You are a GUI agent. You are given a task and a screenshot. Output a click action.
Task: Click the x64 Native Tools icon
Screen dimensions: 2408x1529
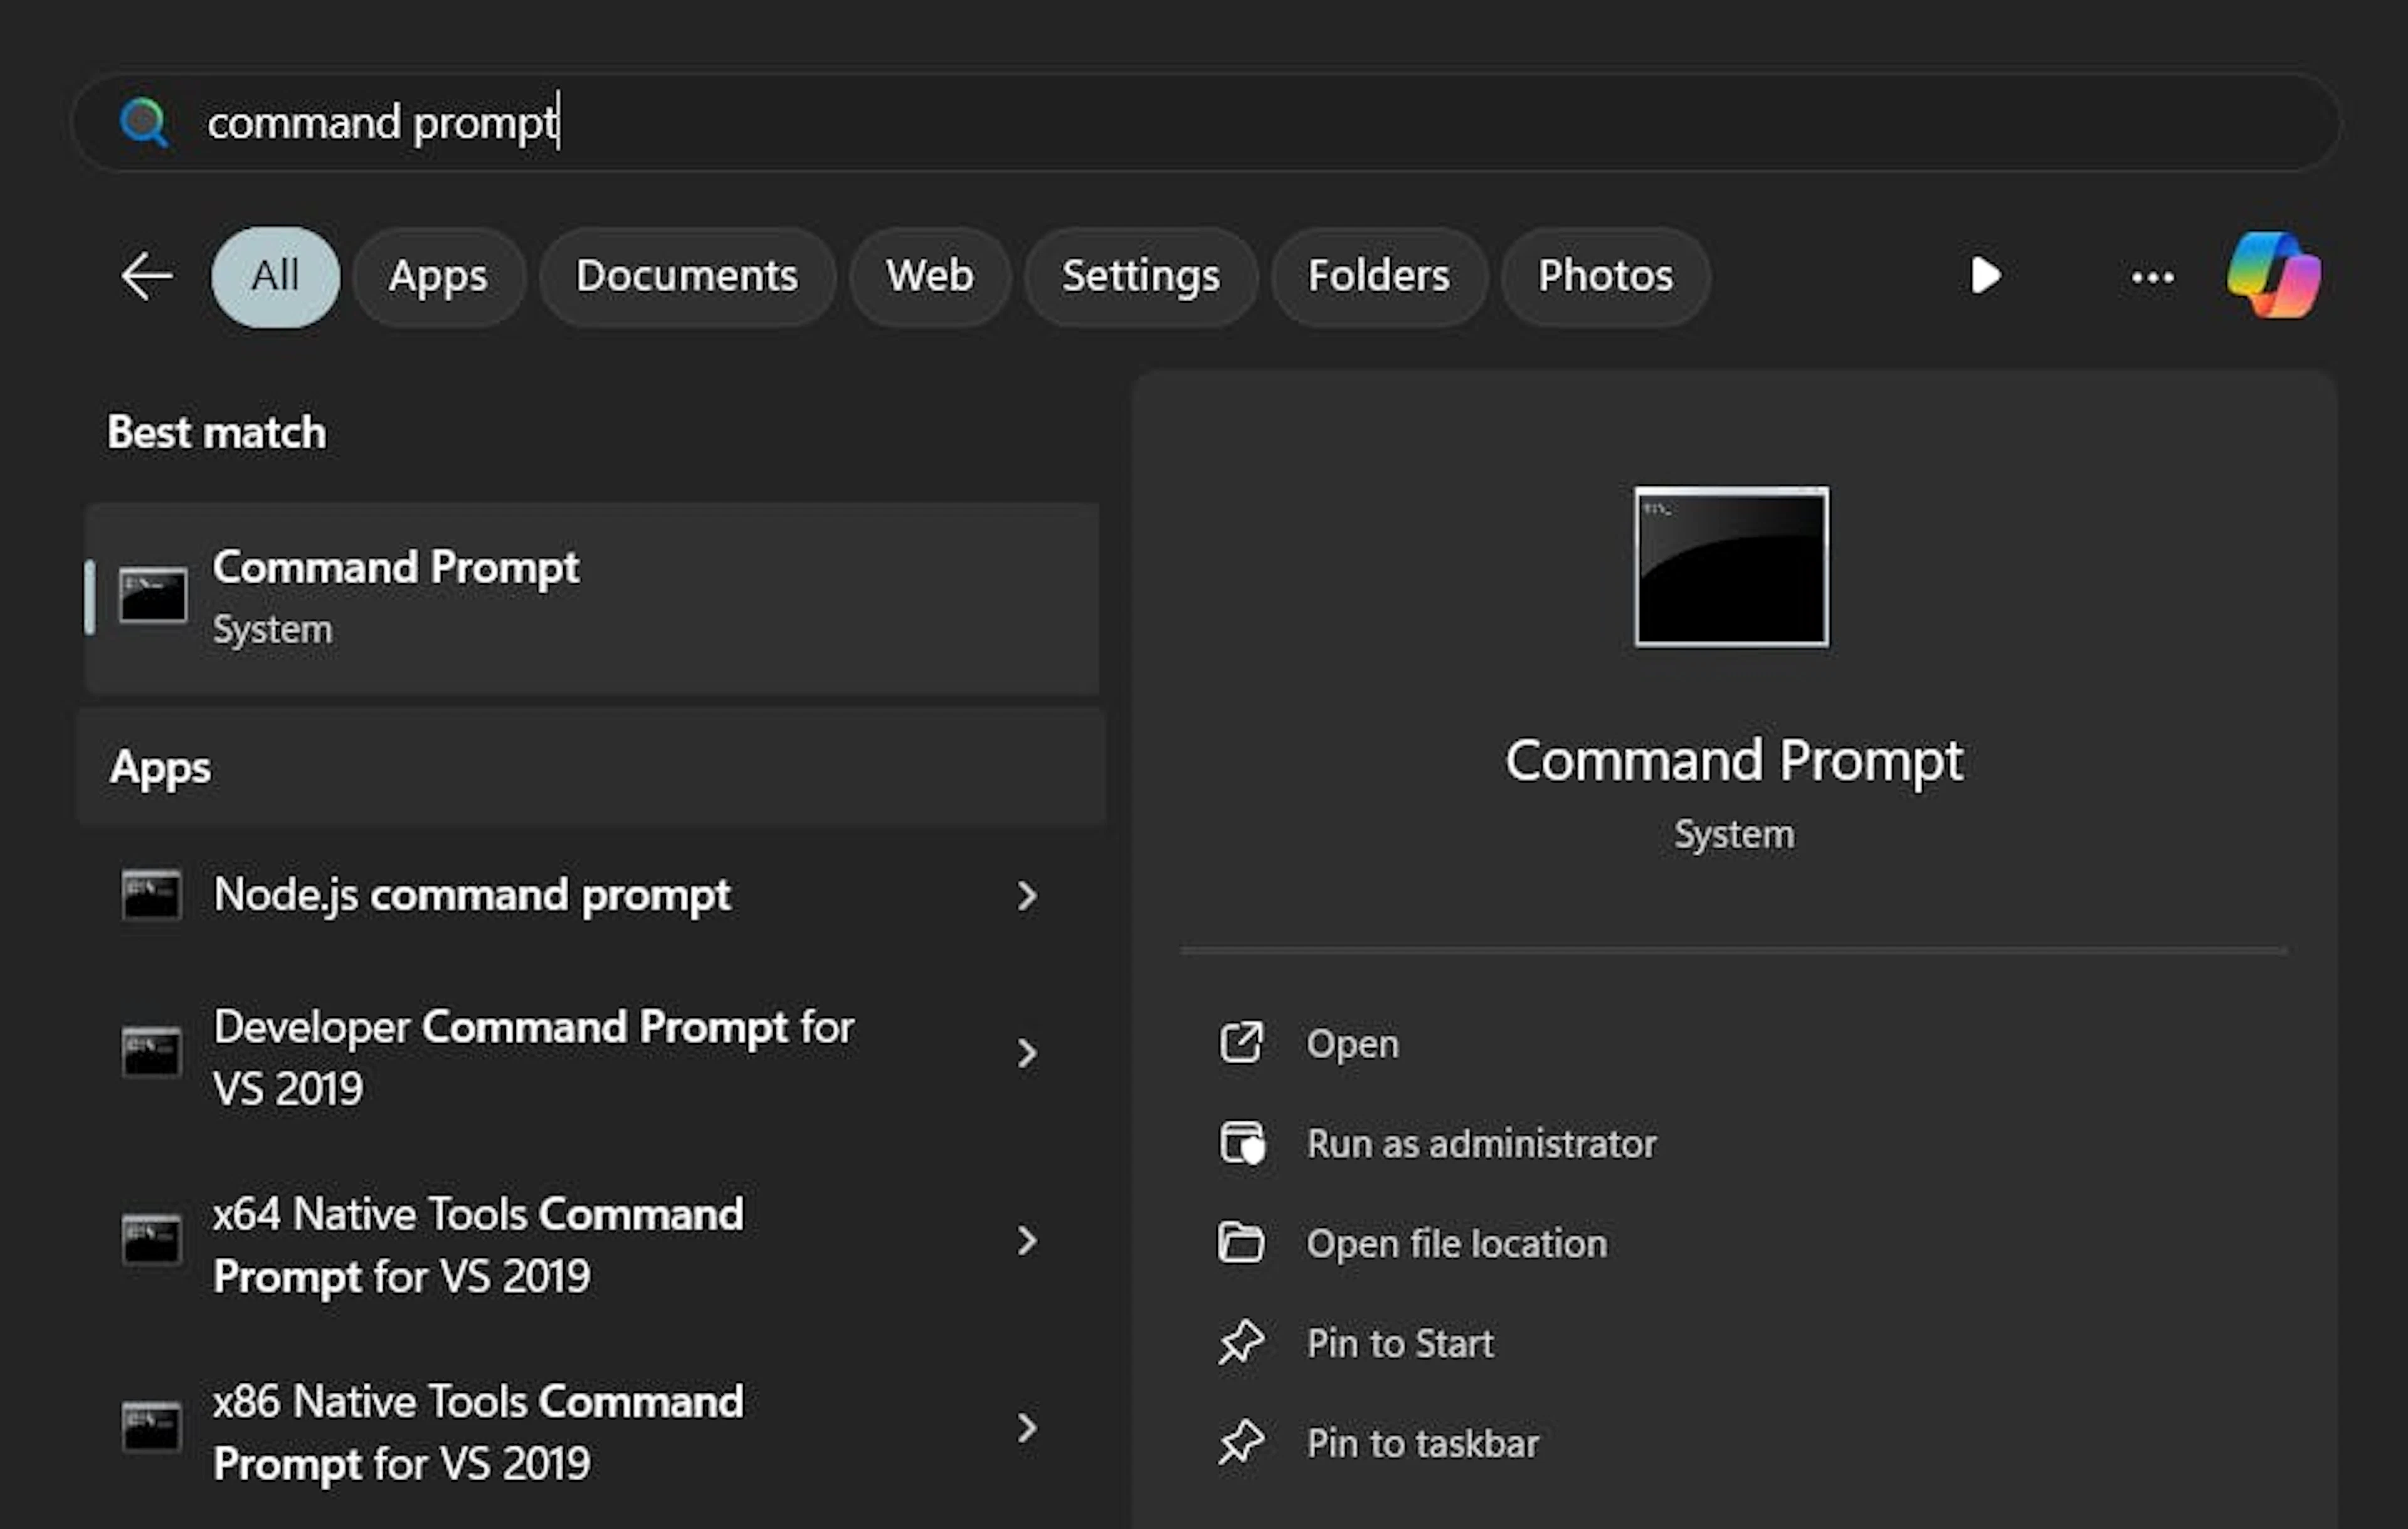point(151,1240)
